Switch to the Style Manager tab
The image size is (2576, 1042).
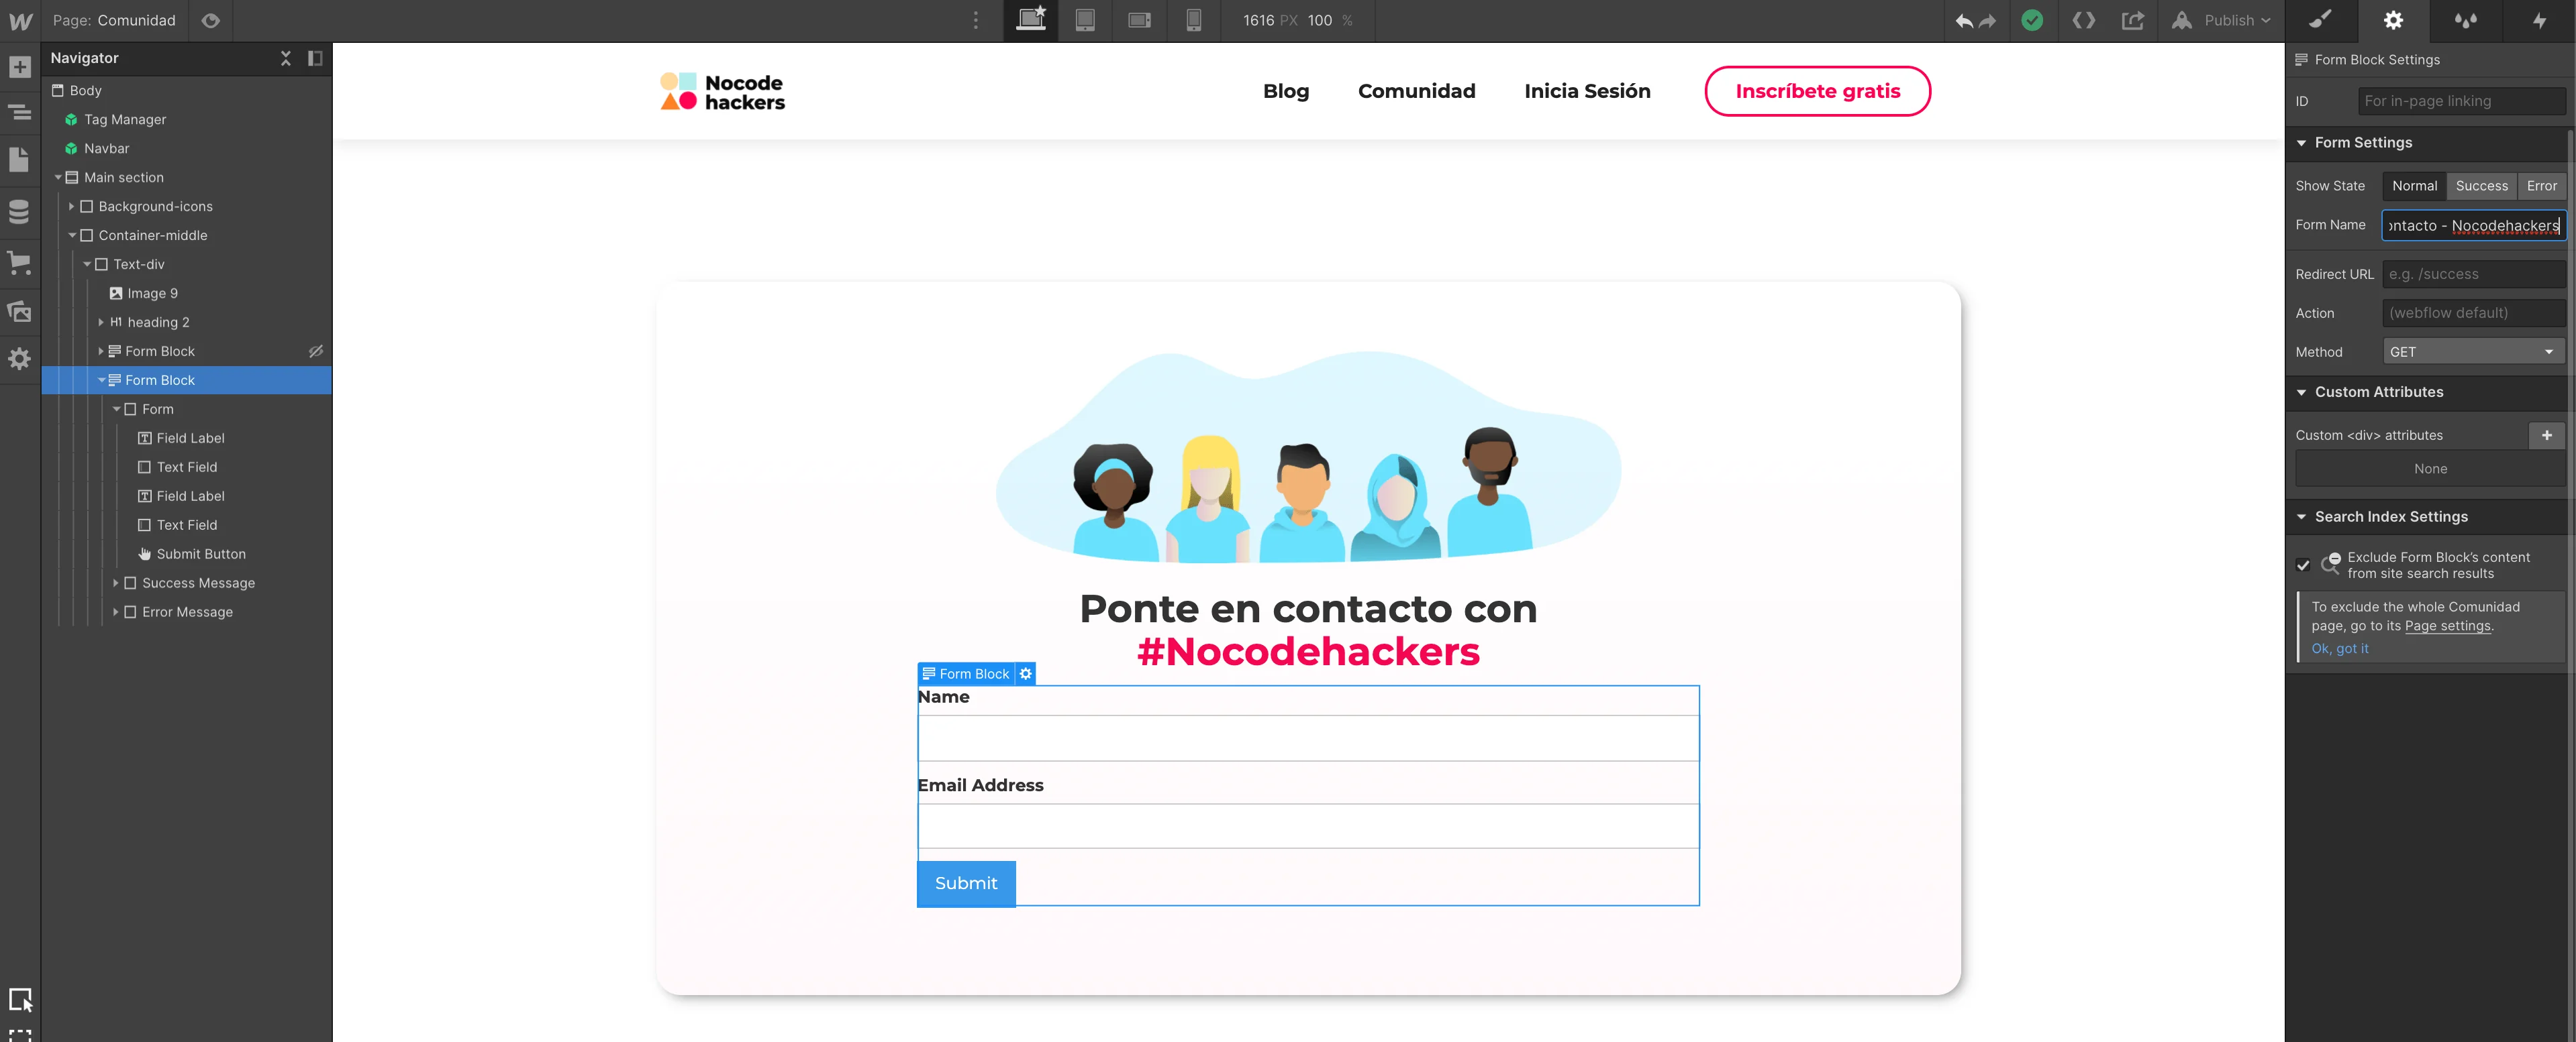pos(2465,20)
